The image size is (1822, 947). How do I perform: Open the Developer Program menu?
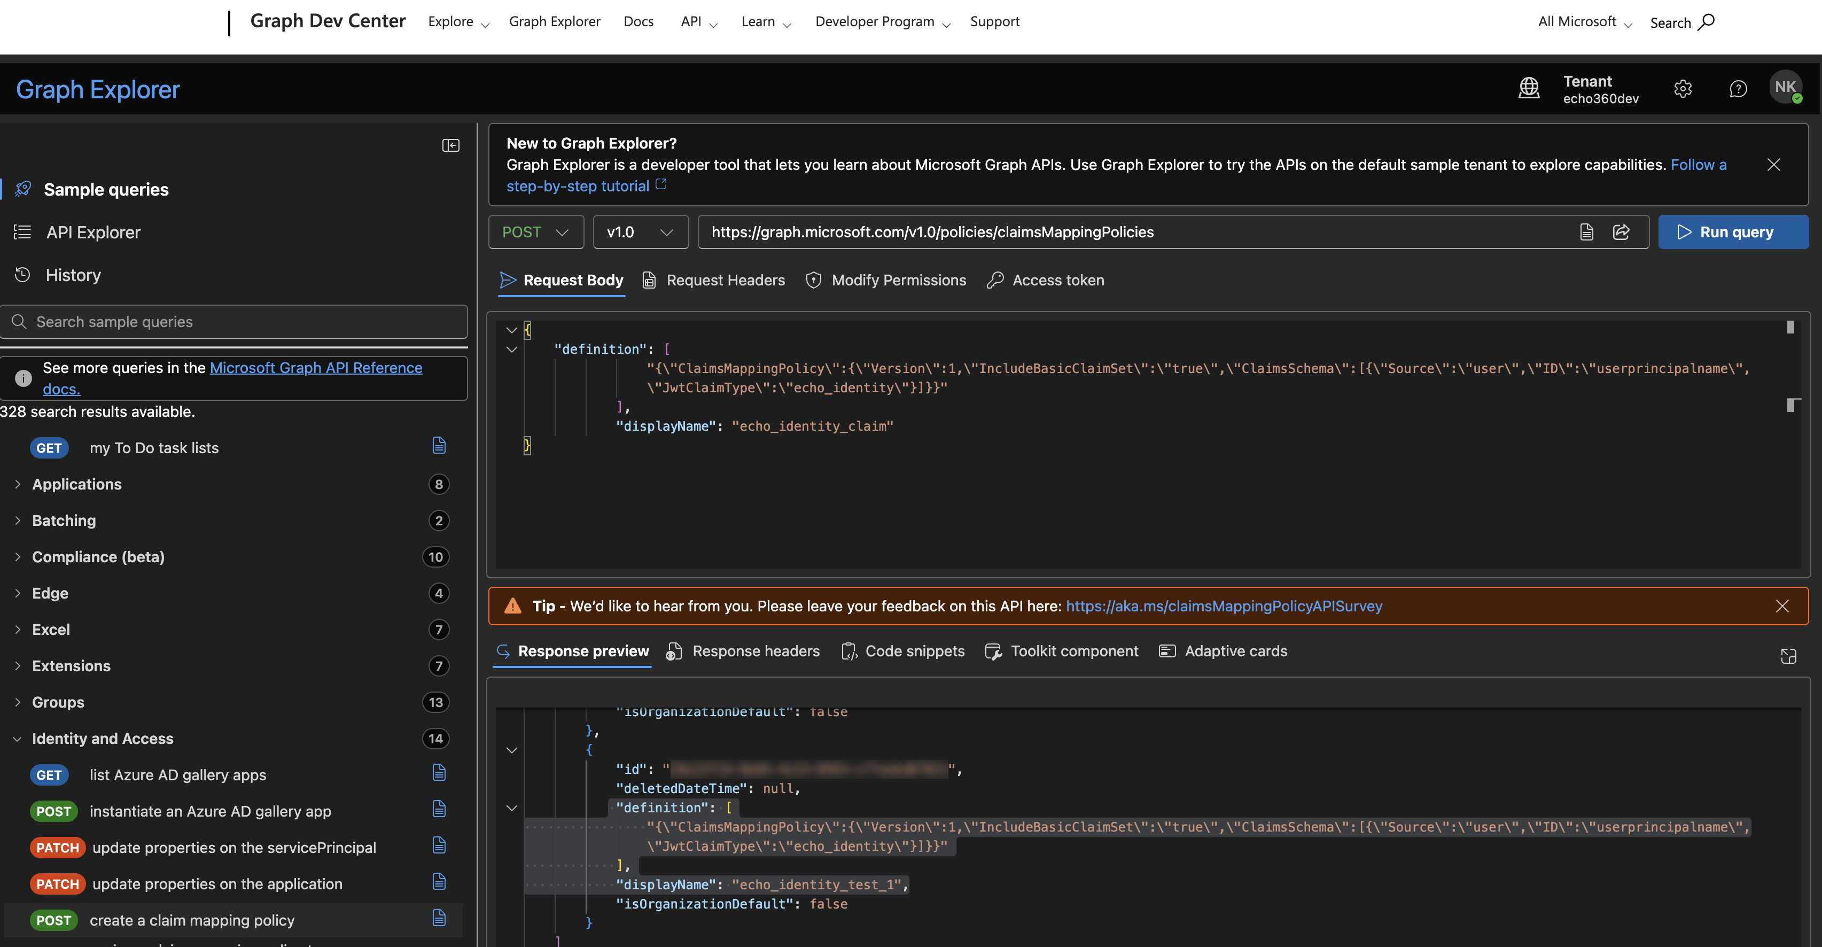pyautogui.click(x=883, y=22)
